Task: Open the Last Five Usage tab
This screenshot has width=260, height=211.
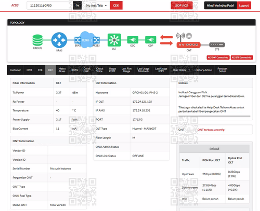Action: point(126,70)
